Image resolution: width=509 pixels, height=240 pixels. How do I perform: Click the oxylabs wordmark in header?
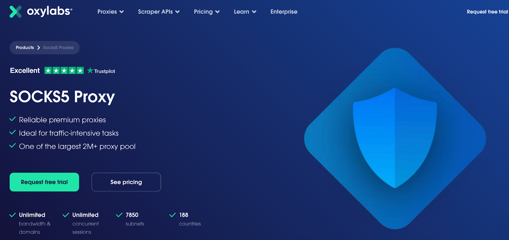tap(50, 11)
